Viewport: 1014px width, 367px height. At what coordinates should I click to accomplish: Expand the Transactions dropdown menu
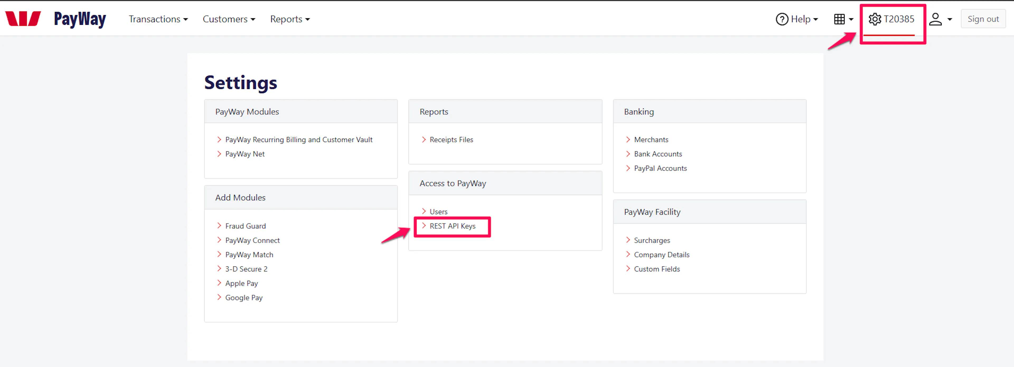[x=158, y=19]
